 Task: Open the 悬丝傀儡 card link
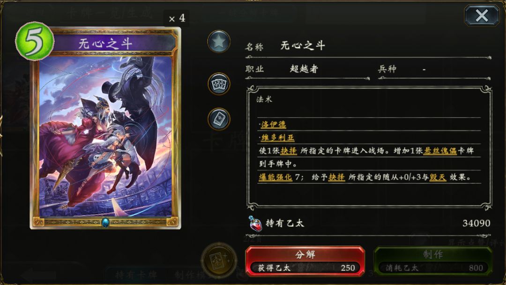click(440, 151)
